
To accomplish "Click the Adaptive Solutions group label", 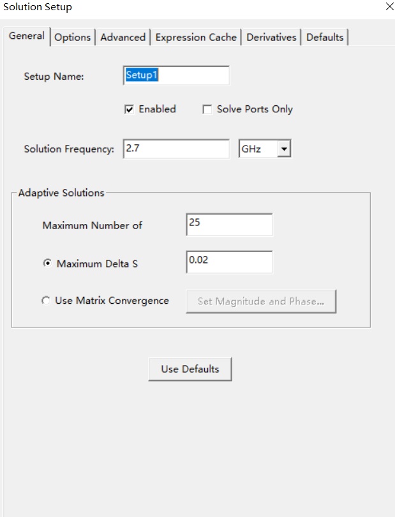I will [61, 193].
